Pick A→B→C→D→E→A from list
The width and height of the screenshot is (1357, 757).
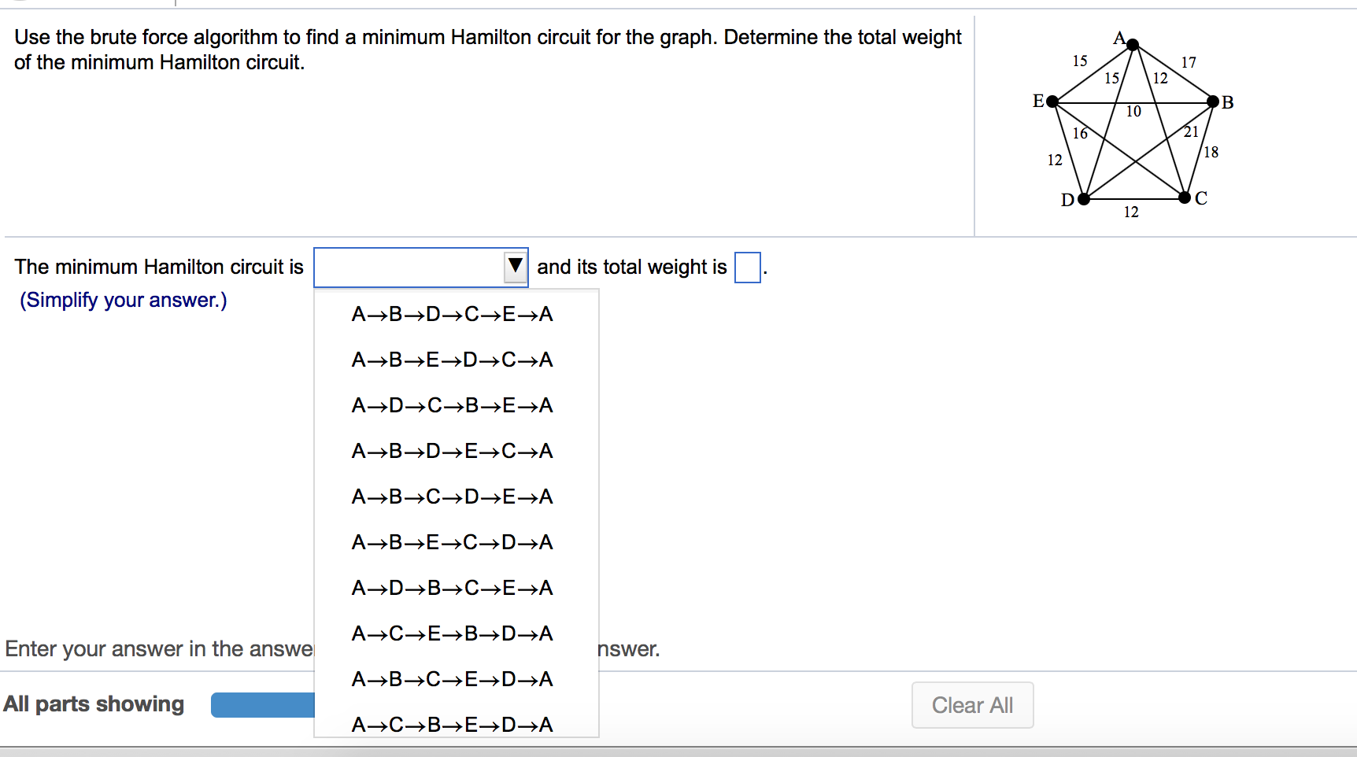(453, 497)
